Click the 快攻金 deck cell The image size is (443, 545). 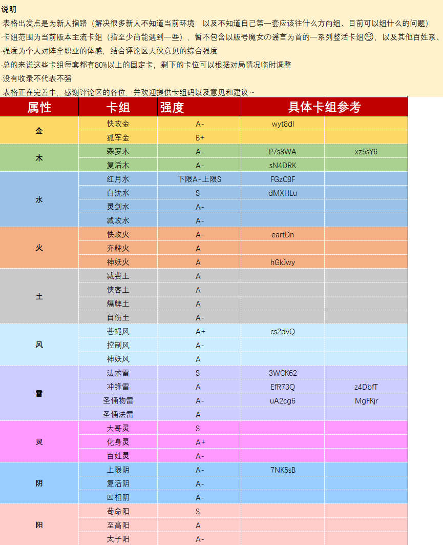[x=118, y=124]
